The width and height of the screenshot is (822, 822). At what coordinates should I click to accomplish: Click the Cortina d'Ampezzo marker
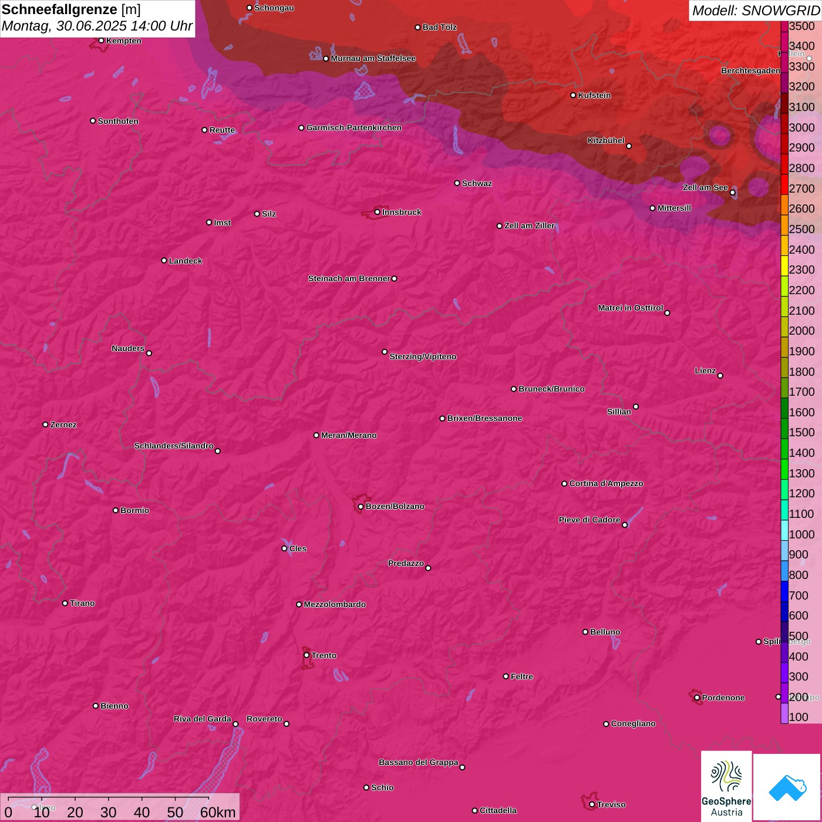[x=564, y=484]
